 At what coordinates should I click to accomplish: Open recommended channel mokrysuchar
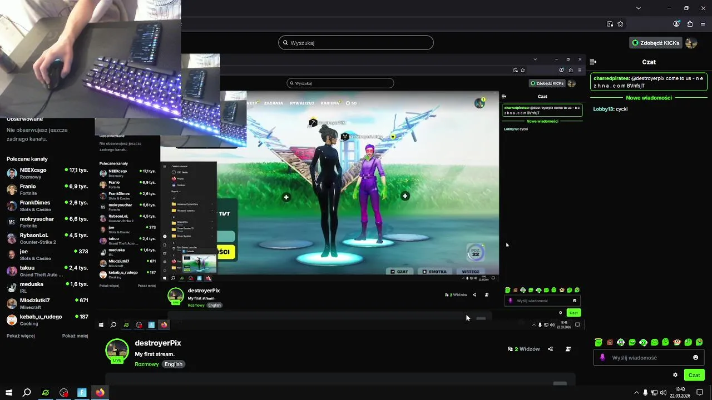(x=47, y=222)
